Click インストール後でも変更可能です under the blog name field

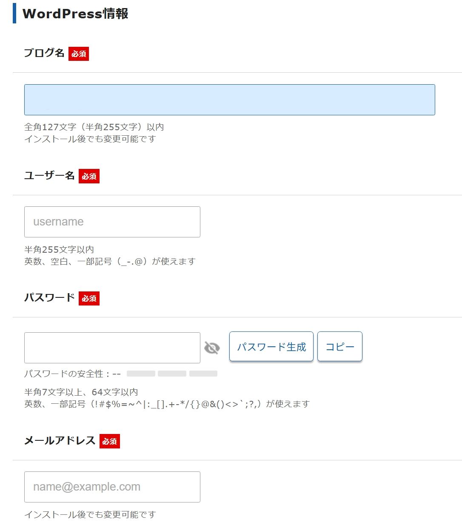coord(90,139)
